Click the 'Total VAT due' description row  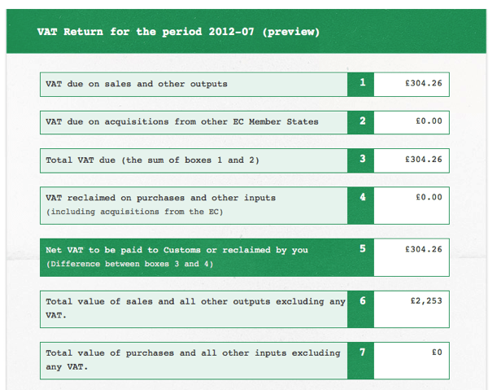153,160
